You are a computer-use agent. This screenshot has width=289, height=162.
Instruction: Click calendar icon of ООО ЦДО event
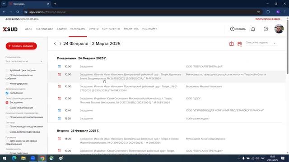(x=59, y=99)
